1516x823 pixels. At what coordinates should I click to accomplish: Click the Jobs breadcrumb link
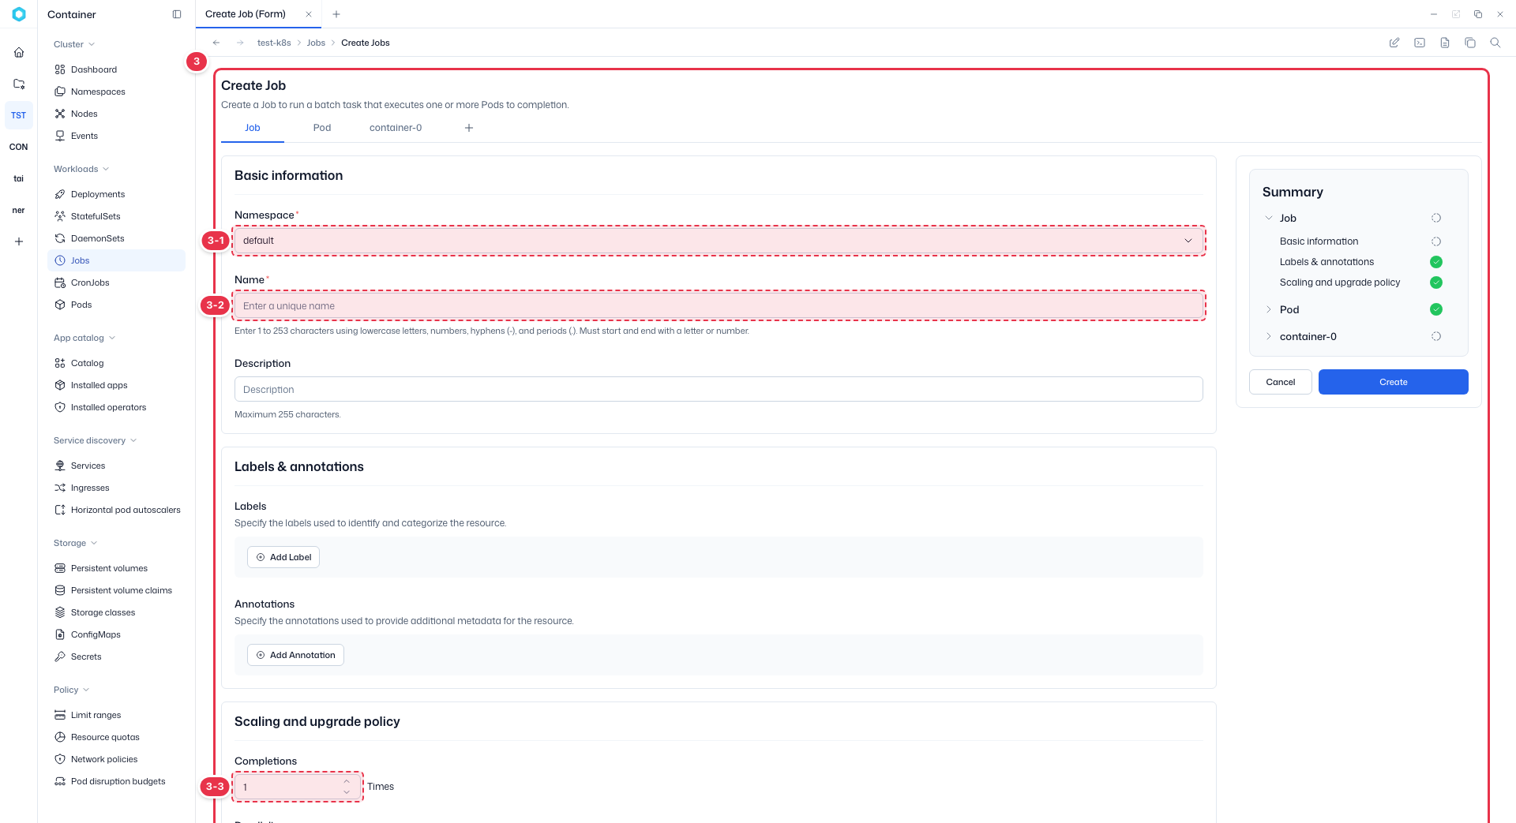click(x=316, y=43)
